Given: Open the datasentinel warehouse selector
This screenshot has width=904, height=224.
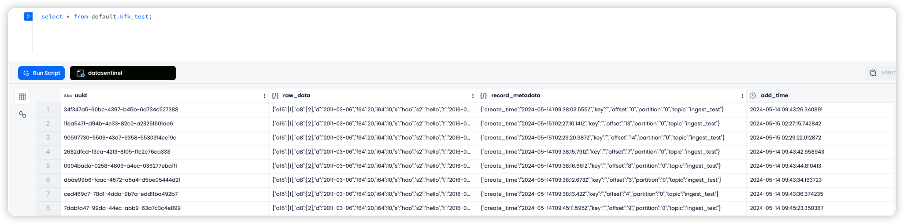Looking at the screenshot, I should 123,73.
